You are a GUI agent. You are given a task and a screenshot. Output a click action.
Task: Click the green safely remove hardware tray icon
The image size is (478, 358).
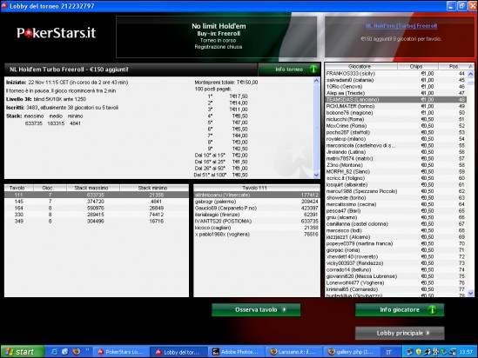click(444, 352)
